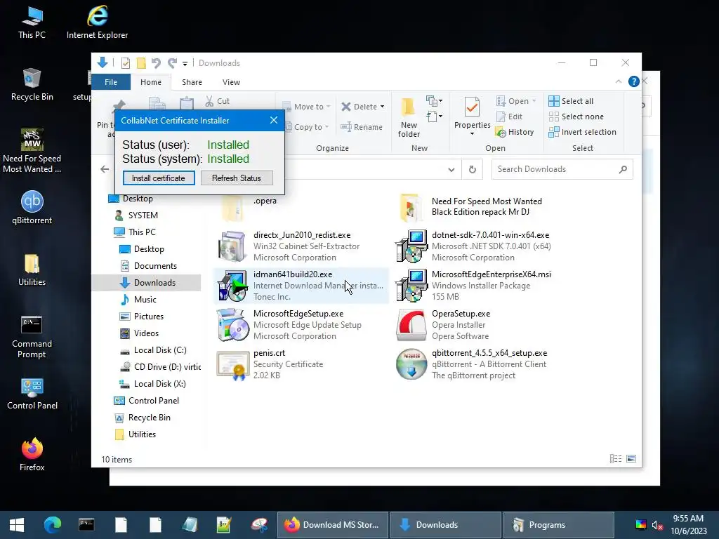Select Pictures in navigation pane

click(149, 317)
